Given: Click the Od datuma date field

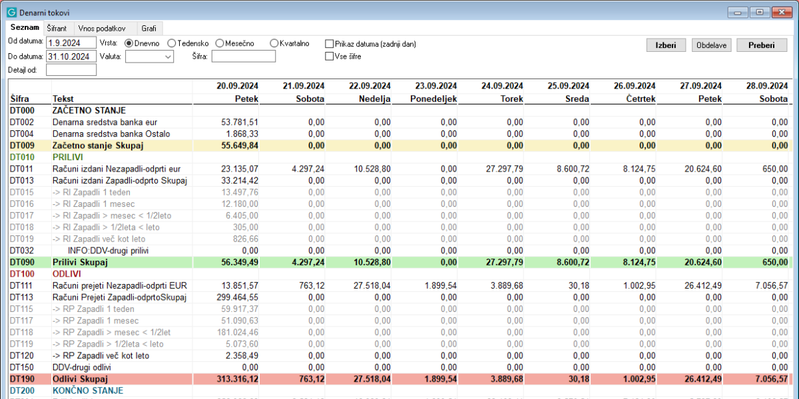Looking at the screenshot, I should pos(71,43).
